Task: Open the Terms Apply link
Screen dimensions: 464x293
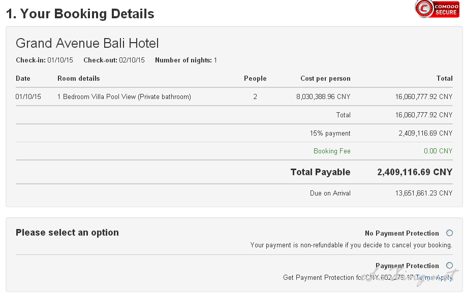Action: [x=434, y=278]
